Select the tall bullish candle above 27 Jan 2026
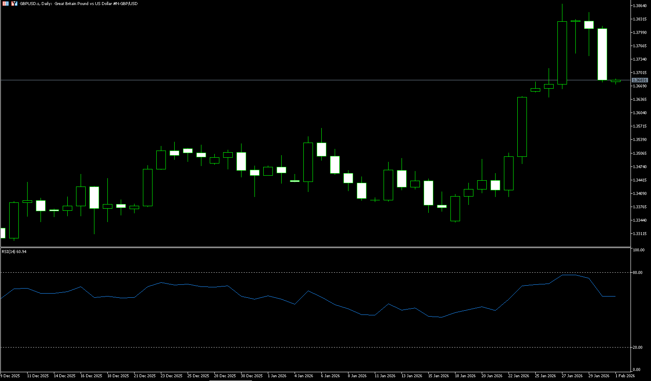Image resolution: width=651 pixels, height=381 pixels. tap(562, 53)
